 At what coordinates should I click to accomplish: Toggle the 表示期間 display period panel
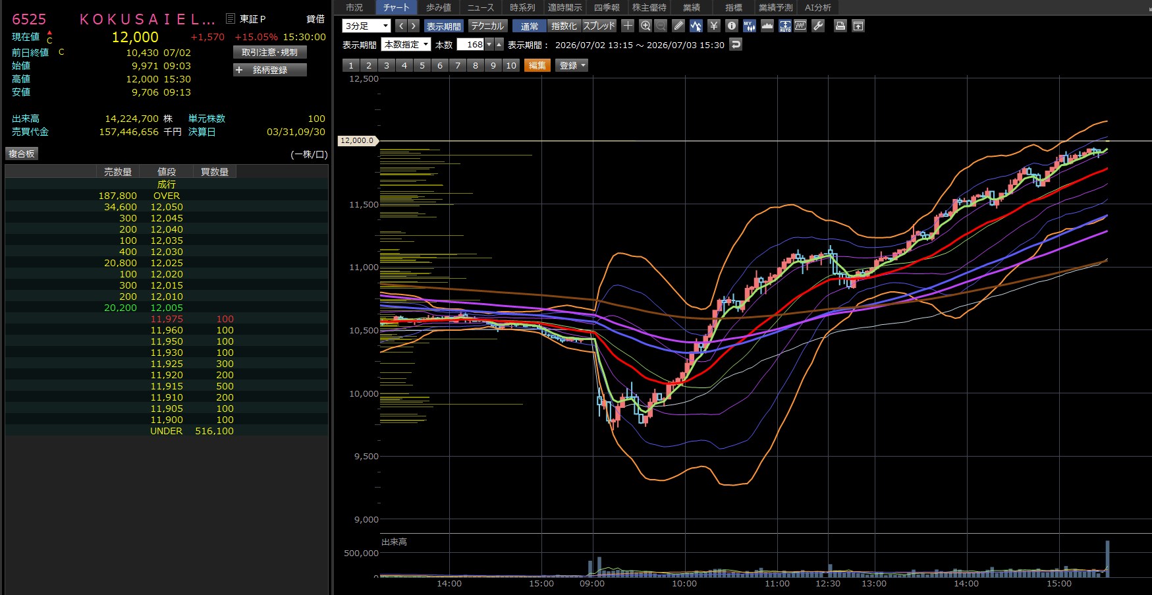coord(444,26)
